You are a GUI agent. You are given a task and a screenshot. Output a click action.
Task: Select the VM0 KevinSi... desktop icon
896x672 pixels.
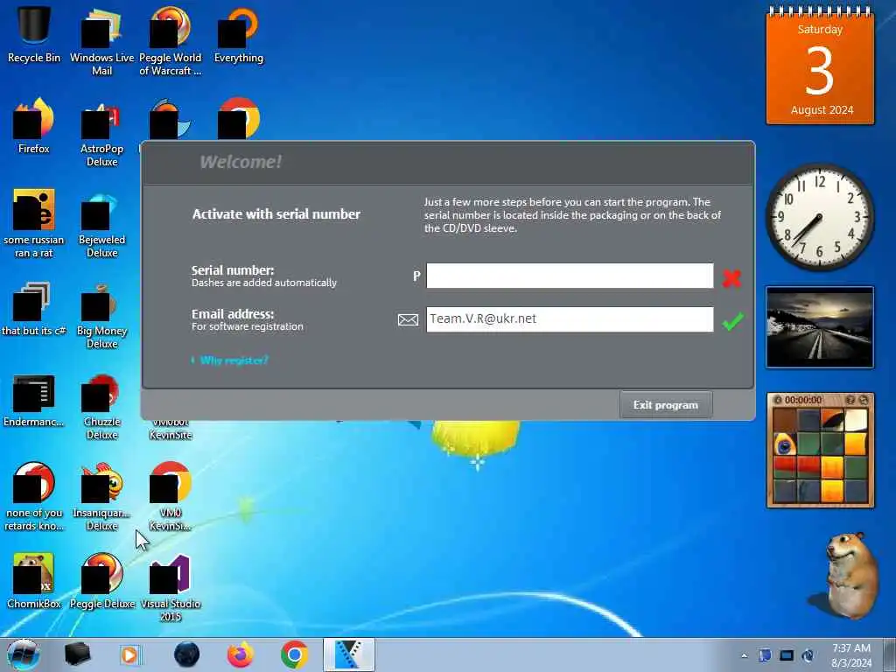pyautogui.click(x=171, y=496)
